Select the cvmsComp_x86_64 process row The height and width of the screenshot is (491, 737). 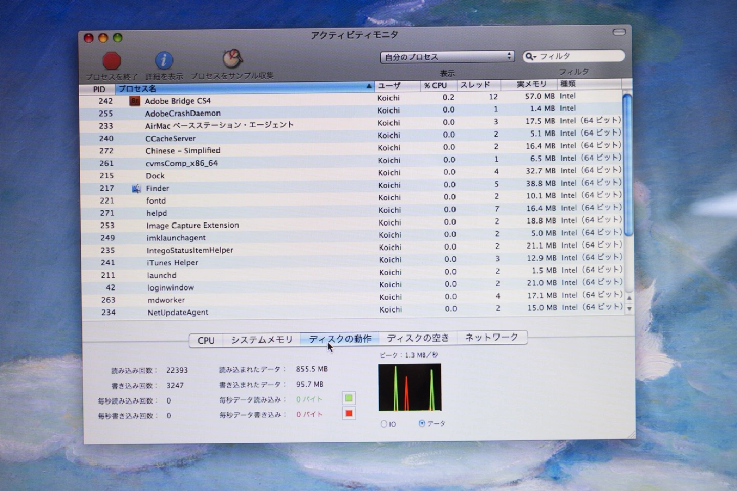352,161
